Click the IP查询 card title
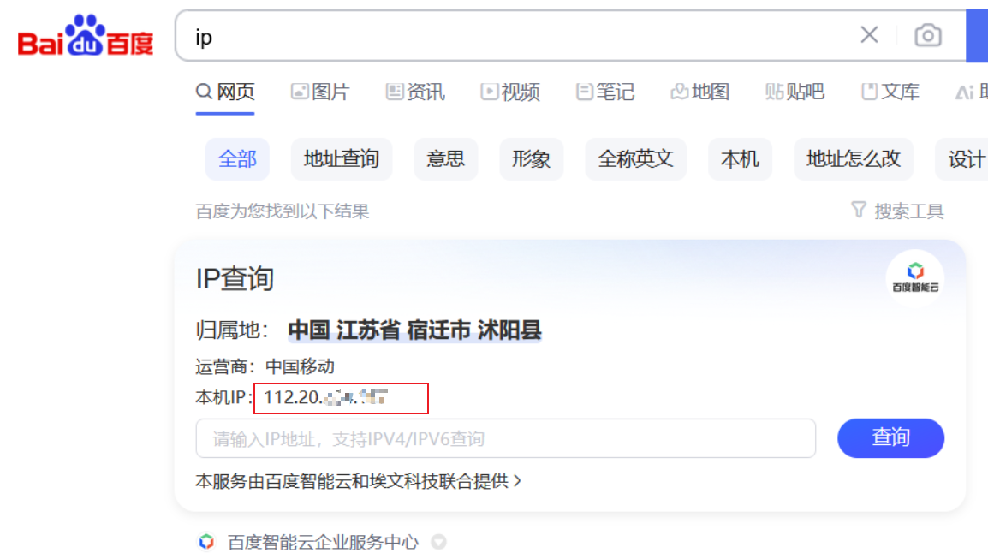 click(x=235, y=278)
